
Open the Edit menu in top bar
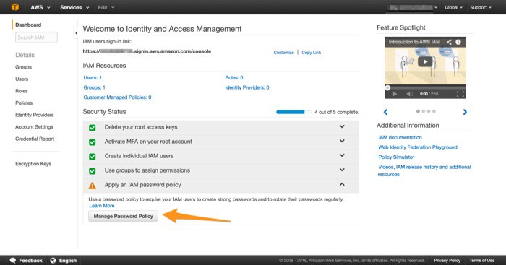(x=106, y=7)
